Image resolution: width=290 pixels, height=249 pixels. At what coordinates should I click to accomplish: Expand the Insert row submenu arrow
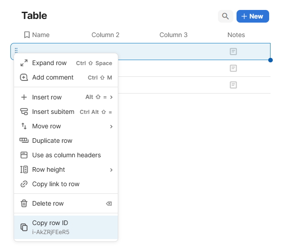click(x=111, y=97)
